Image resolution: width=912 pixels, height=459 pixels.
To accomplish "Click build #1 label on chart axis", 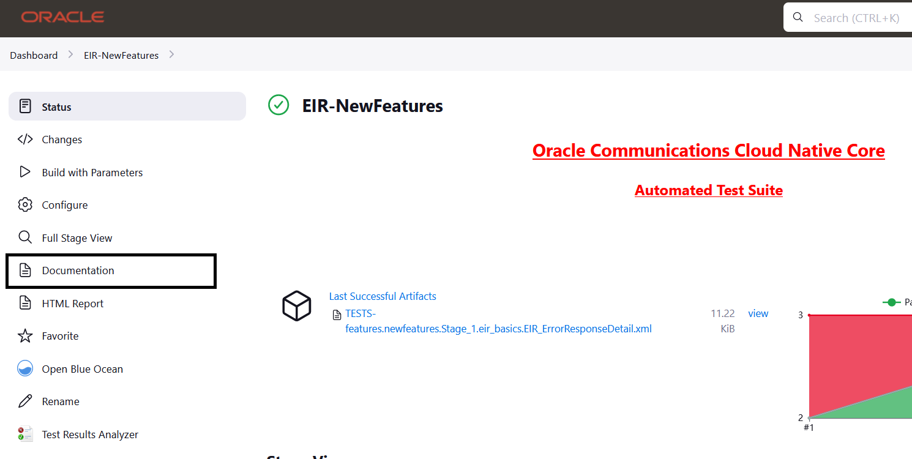I will point(809,428).
